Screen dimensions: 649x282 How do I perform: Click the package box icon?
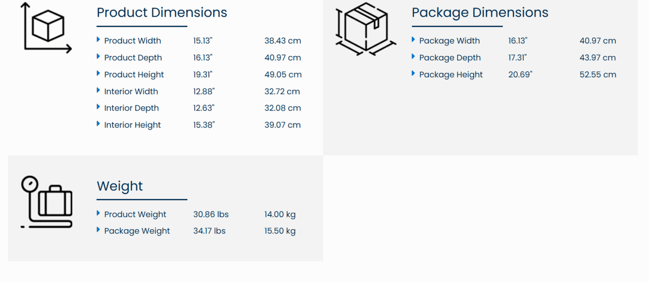coord(366,29)
